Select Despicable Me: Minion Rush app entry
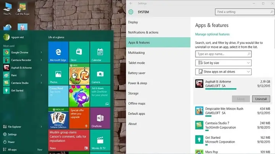 [x=233, y=111]
